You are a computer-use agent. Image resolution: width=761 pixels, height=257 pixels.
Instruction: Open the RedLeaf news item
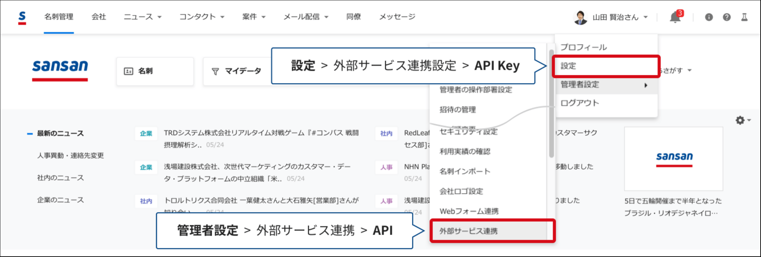(x=417, y=139)
